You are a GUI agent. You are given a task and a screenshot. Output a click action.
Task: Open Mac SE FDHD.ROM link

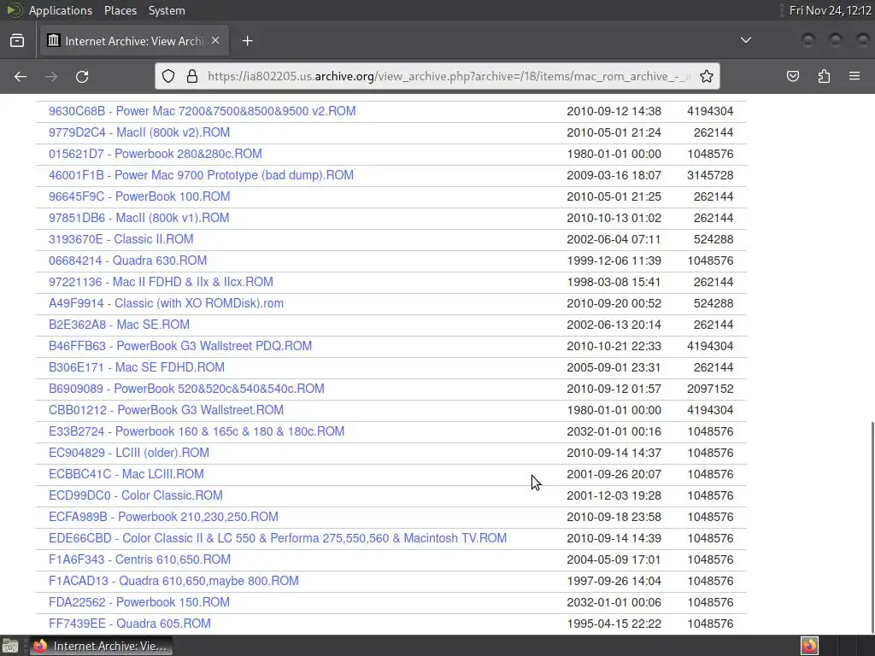click(x=137, y=367)
